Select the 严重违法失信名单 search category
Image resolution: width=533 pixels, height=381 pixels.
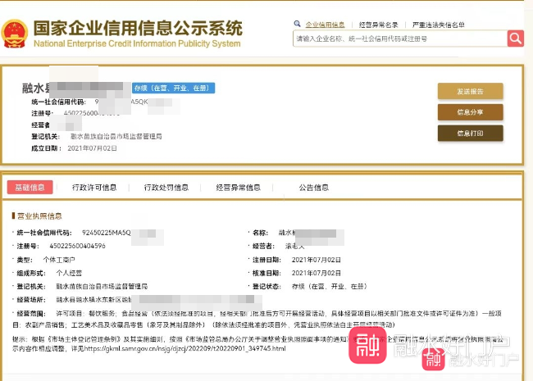point(438,25)
